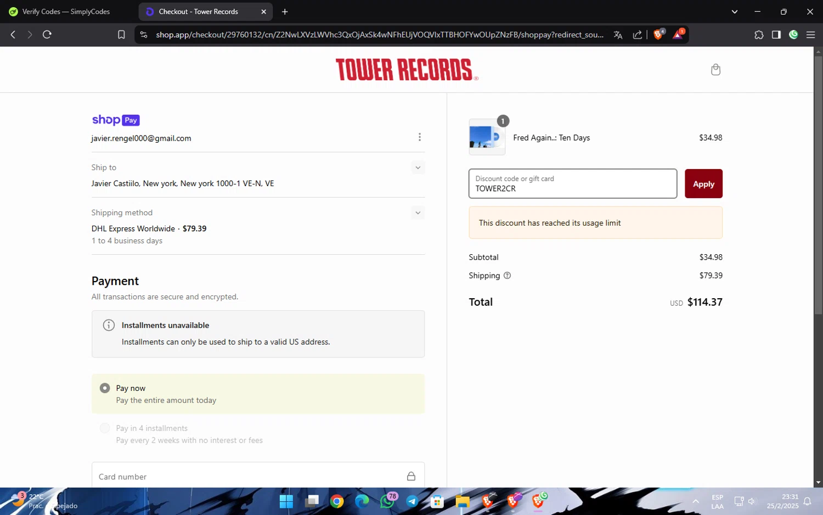Viewport: 823px width, 515px height.
Task: Click the Shipping help question icon
Action: [507, 276]
